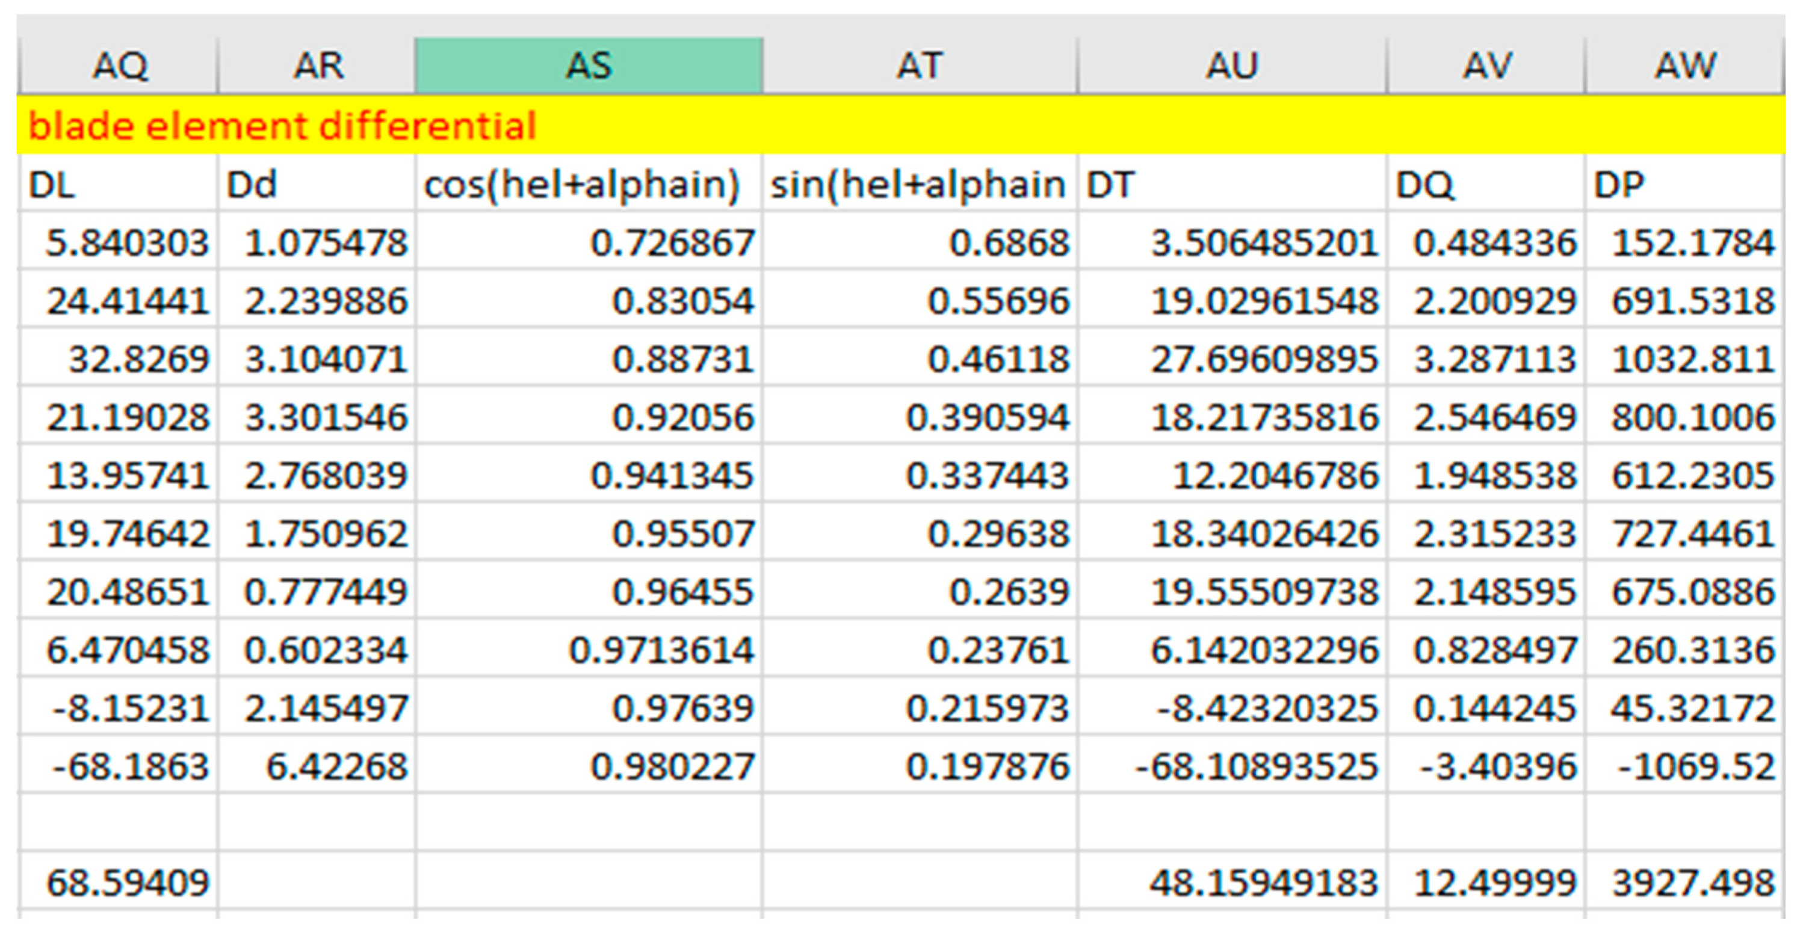Select the yellow 'blade element differential' cell
The height and width of the screenshot is (936, 1800).
pyautogui.click(x=282, y=126)
